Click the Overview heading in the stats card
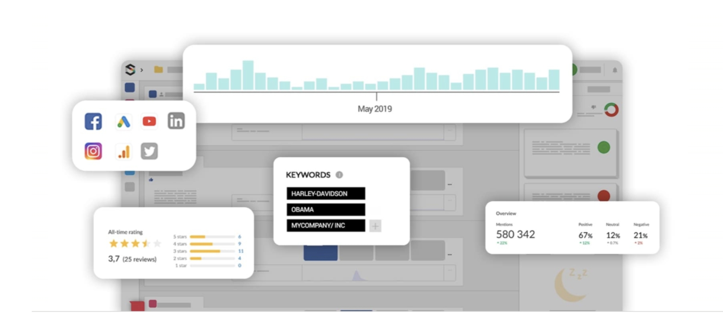The height and width of the screenshot is (317, 723). [x=506, y=213]
